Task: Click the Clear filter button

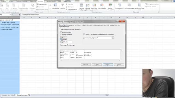Action: pyautogui.click(x=69, y=4)
